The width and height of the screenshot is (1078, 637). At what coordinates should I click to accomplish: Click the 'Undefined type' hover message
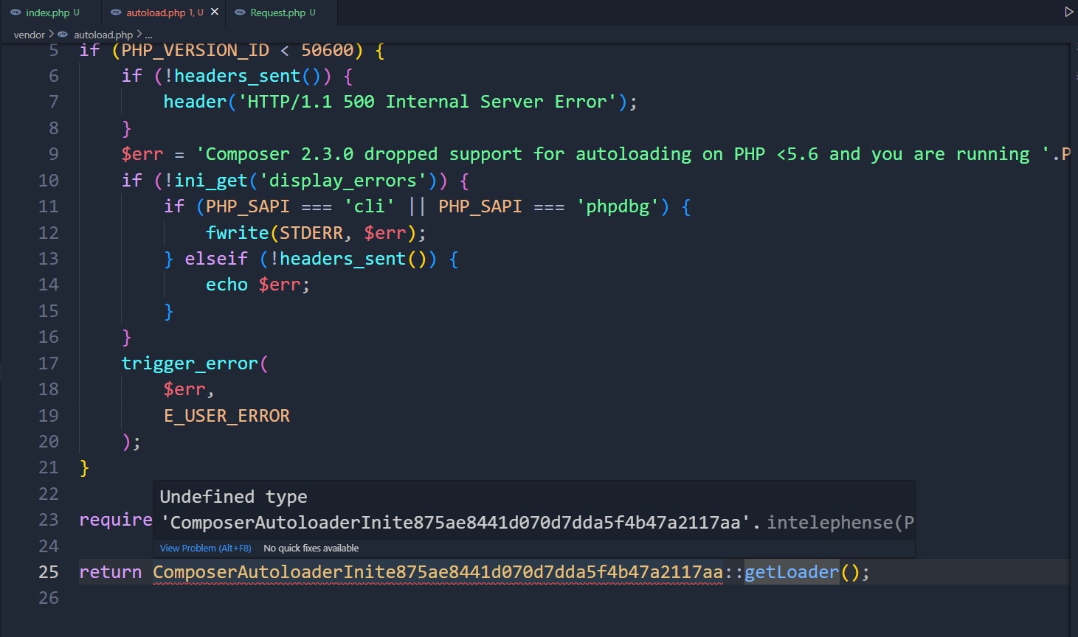[234, 497]
